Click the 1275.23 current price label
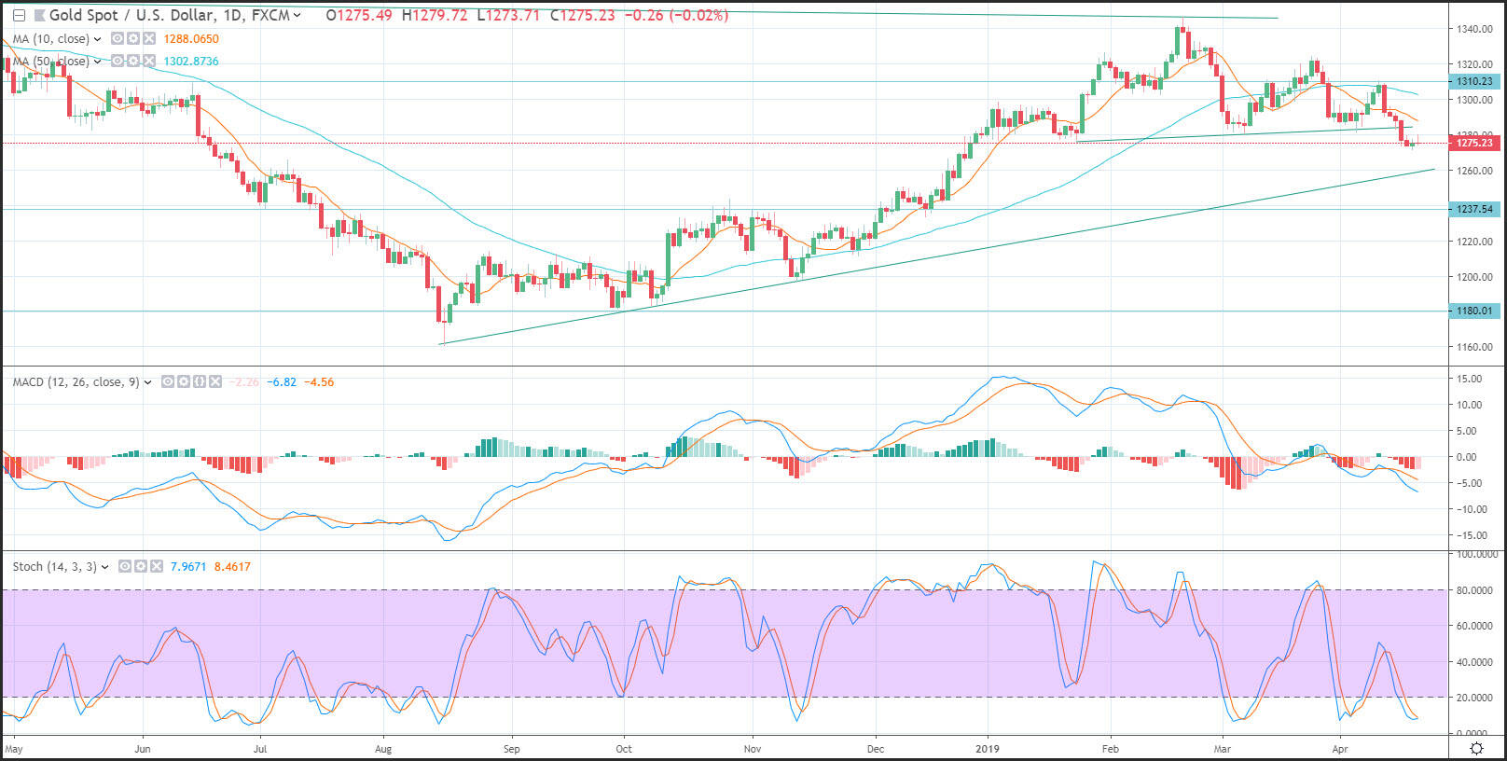Screen dimensions: 1507x761 1474,143
